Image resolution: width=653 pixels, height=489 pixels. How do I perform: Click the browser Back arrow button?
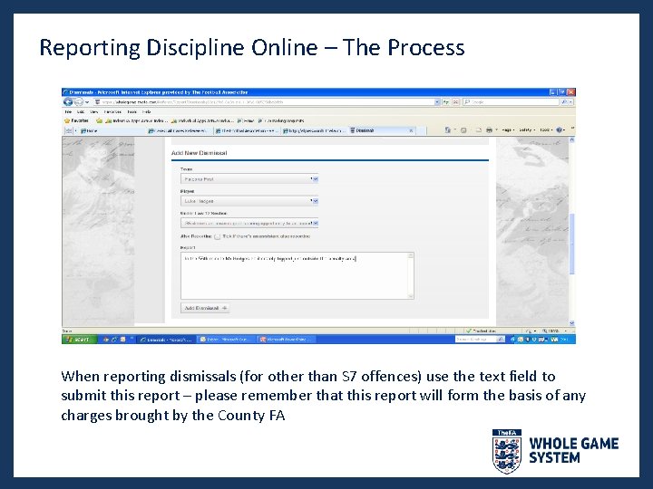pos(68,101)
